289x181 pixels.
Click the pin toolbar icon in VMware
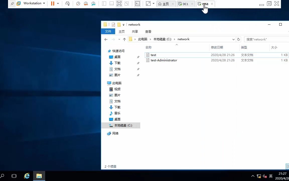tap(12, 4)
